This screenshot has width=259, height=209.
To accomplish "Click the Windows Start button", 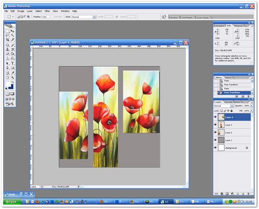I will (11, 202).
